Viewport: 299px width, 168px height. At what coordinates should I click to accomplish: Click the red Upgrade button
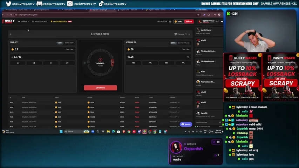tap(100, 87)
